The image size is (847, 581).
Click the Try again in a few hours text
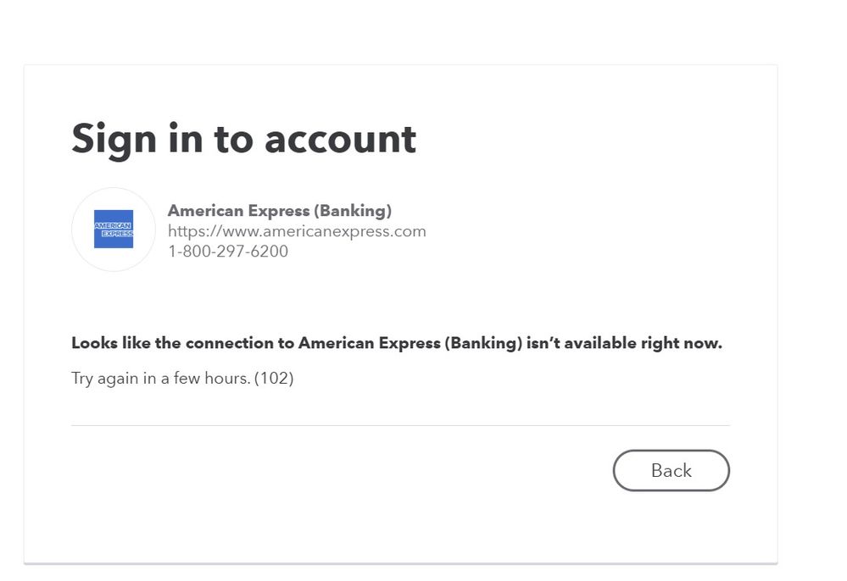coord(161,379)
